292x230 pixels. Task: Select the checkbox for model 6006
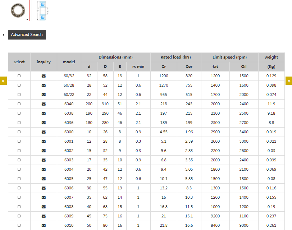[19, 188]
